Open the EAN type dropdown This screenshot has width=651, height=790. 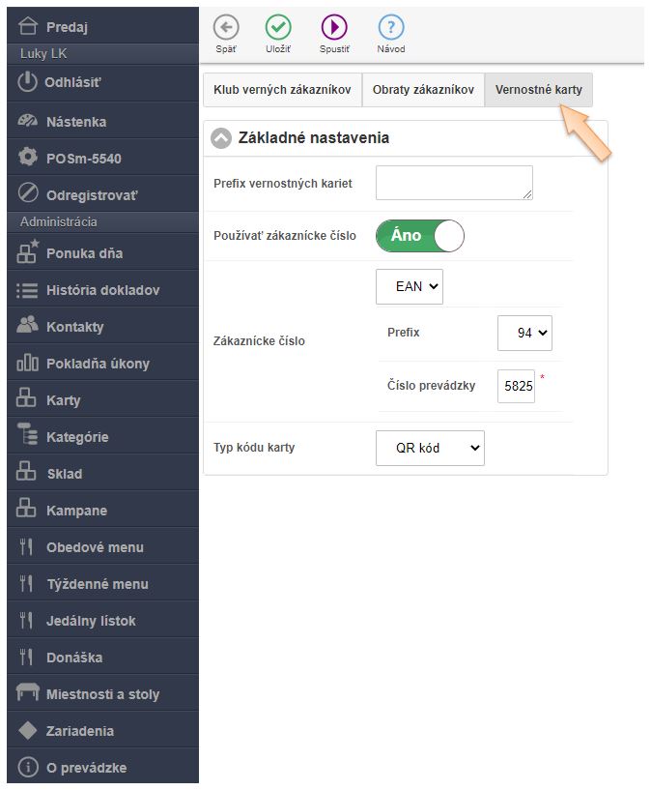409,286
